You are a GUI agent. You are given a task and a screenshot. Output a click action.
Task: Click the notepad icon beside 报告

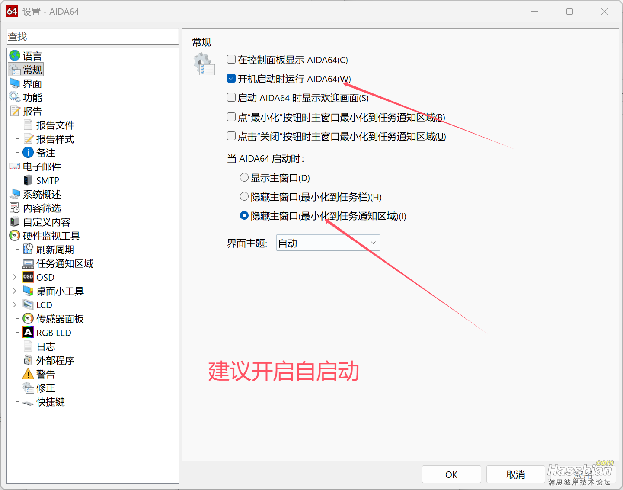(x=15, y=111)
